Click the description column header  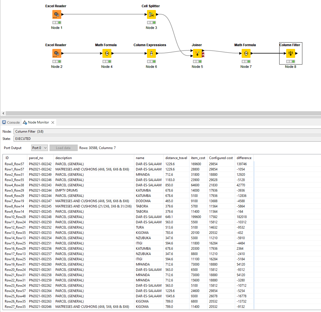(94, 158)
